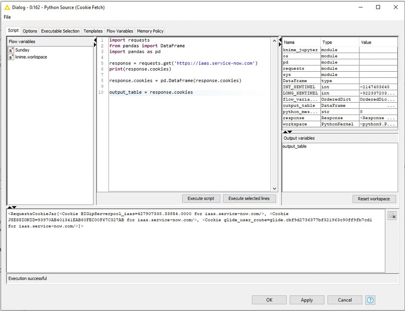405x311 pixels.
Task: Apply the dialog settings
Action: pos(307,300)
